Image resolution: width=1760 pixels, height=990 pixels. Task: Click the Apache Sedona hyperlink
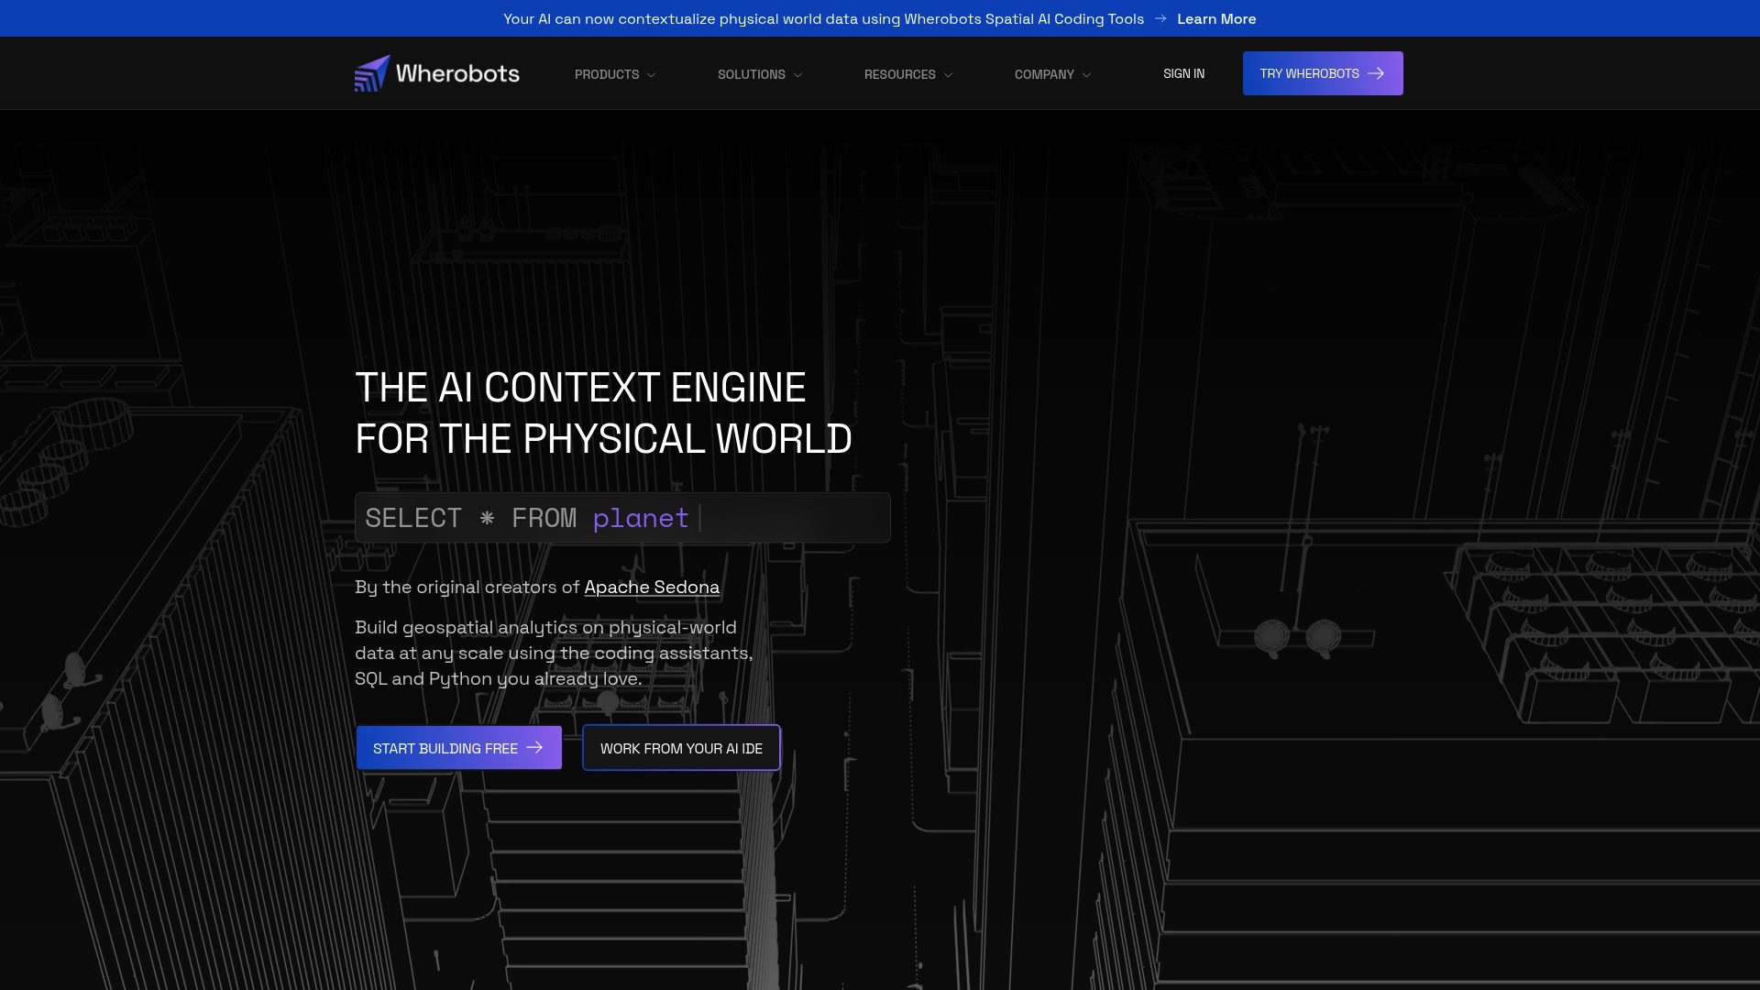tap(651, 587)
